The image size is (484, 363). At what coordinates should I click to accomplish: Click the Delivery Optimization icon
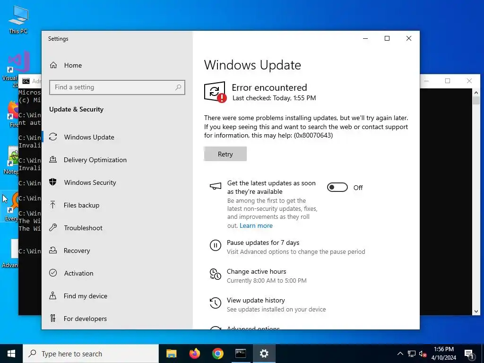click(x=53, y=160)
